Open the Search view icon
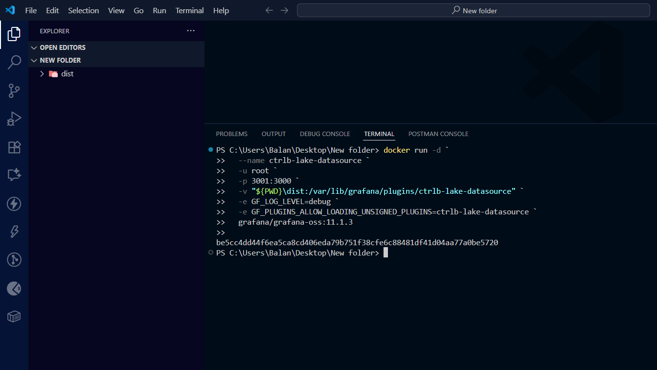This screenshot has width=657, height=370. pyautogui.click(x=14, y=62)
